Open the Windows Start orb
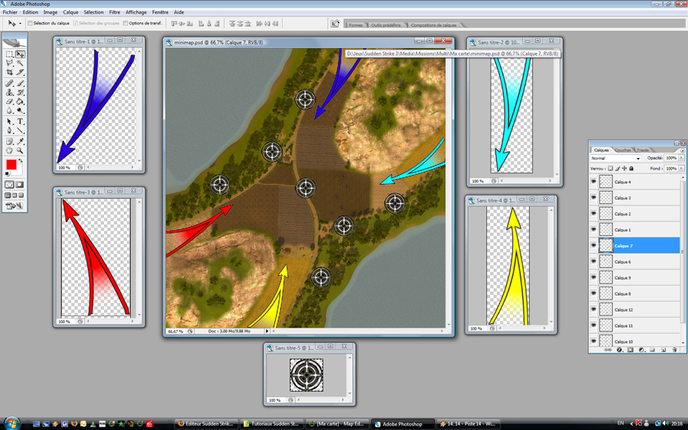This screenshot has height=430, width=688. coord(11,423)
